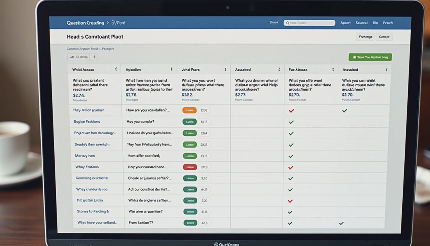The height and width of the screenshot is (246, 430).
Task: Click the red status badge in Whay Frations row
Action: point(190,167)
